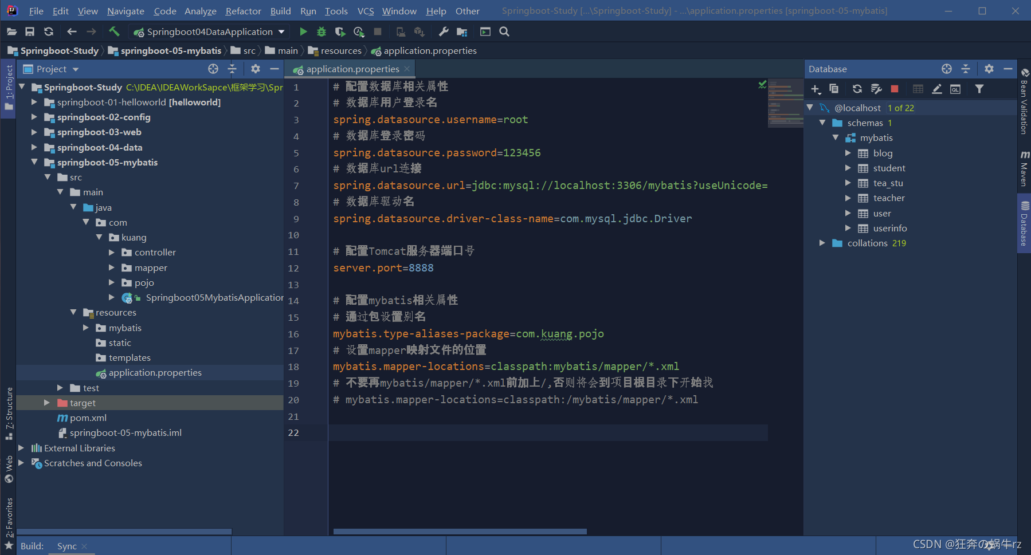Open Search Everywhere magnifier icon
This screenshot has width=1031, height=555.
pyautogui.click(x=504, y=32)
